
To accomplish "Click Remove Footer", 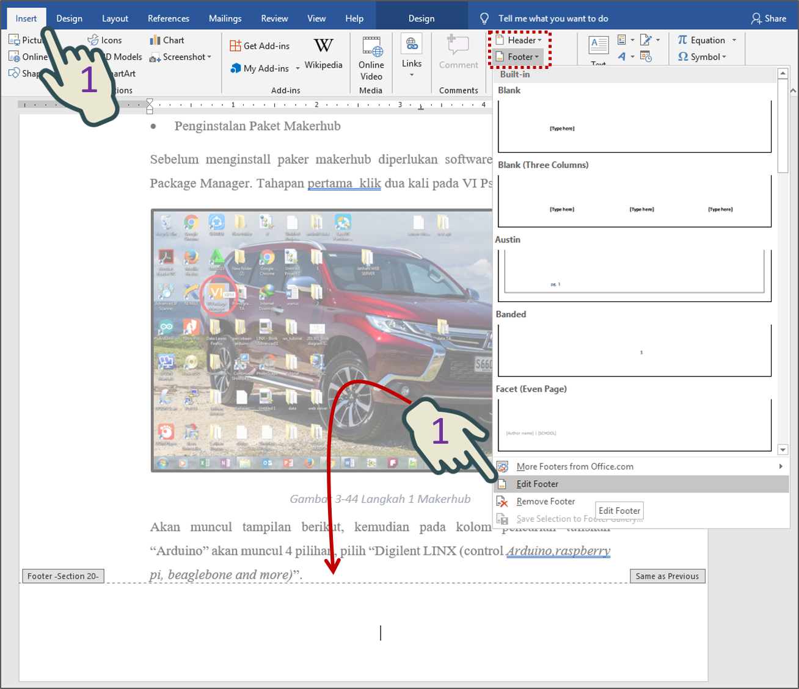I will click(545, 501).
